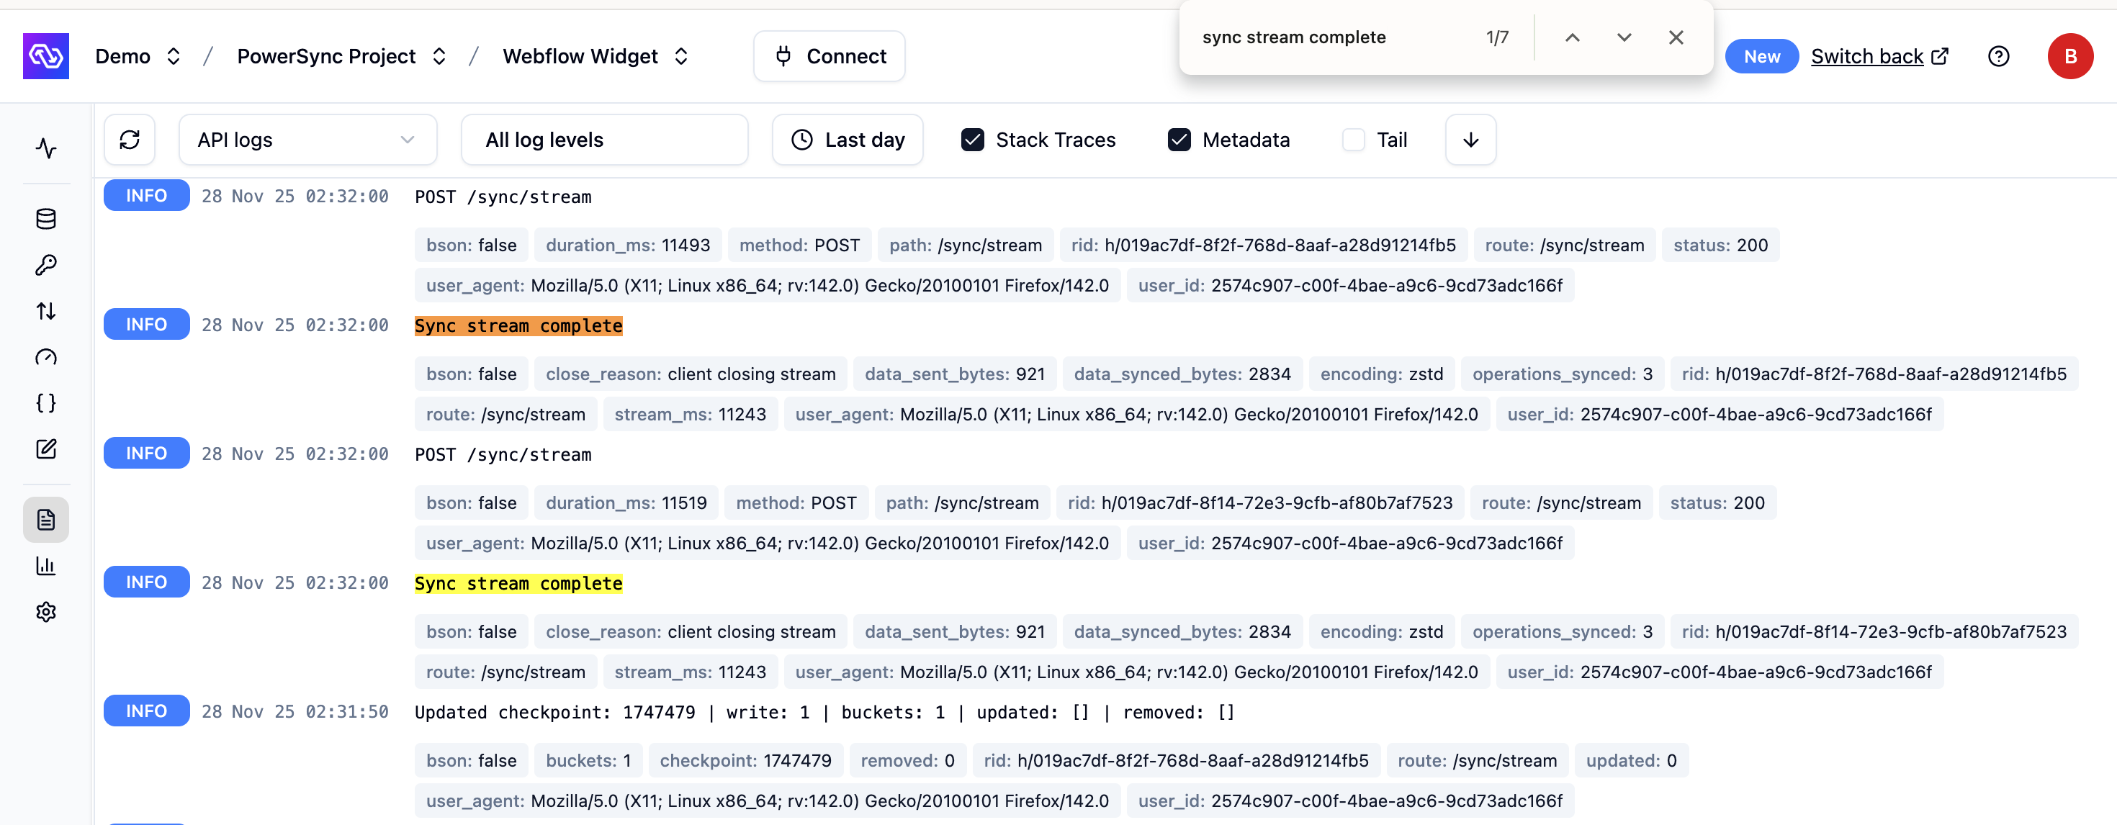Viewport: 2117px width, 825px height.
Task: Open the settings gear sidebar icon
Action: 46,611
